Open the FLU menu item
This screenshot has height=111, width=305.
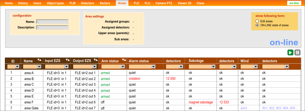pyautogui.click(x=147, y=3)
